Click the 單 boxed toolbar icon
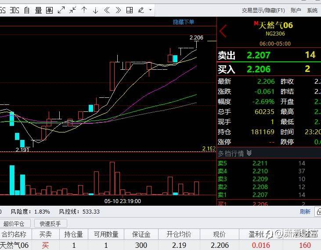The width and height of the screenshot is (321, 250). pyautogui.click(x=49, y=10)
